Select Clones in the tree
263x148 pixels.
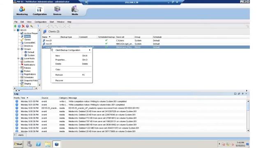click(28, 39)
